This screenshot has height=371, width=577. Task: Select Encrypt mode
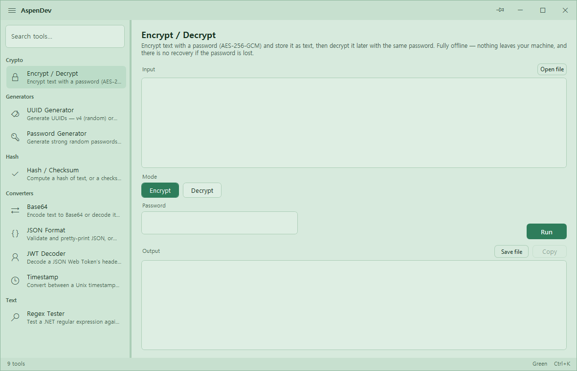[160, 190]
